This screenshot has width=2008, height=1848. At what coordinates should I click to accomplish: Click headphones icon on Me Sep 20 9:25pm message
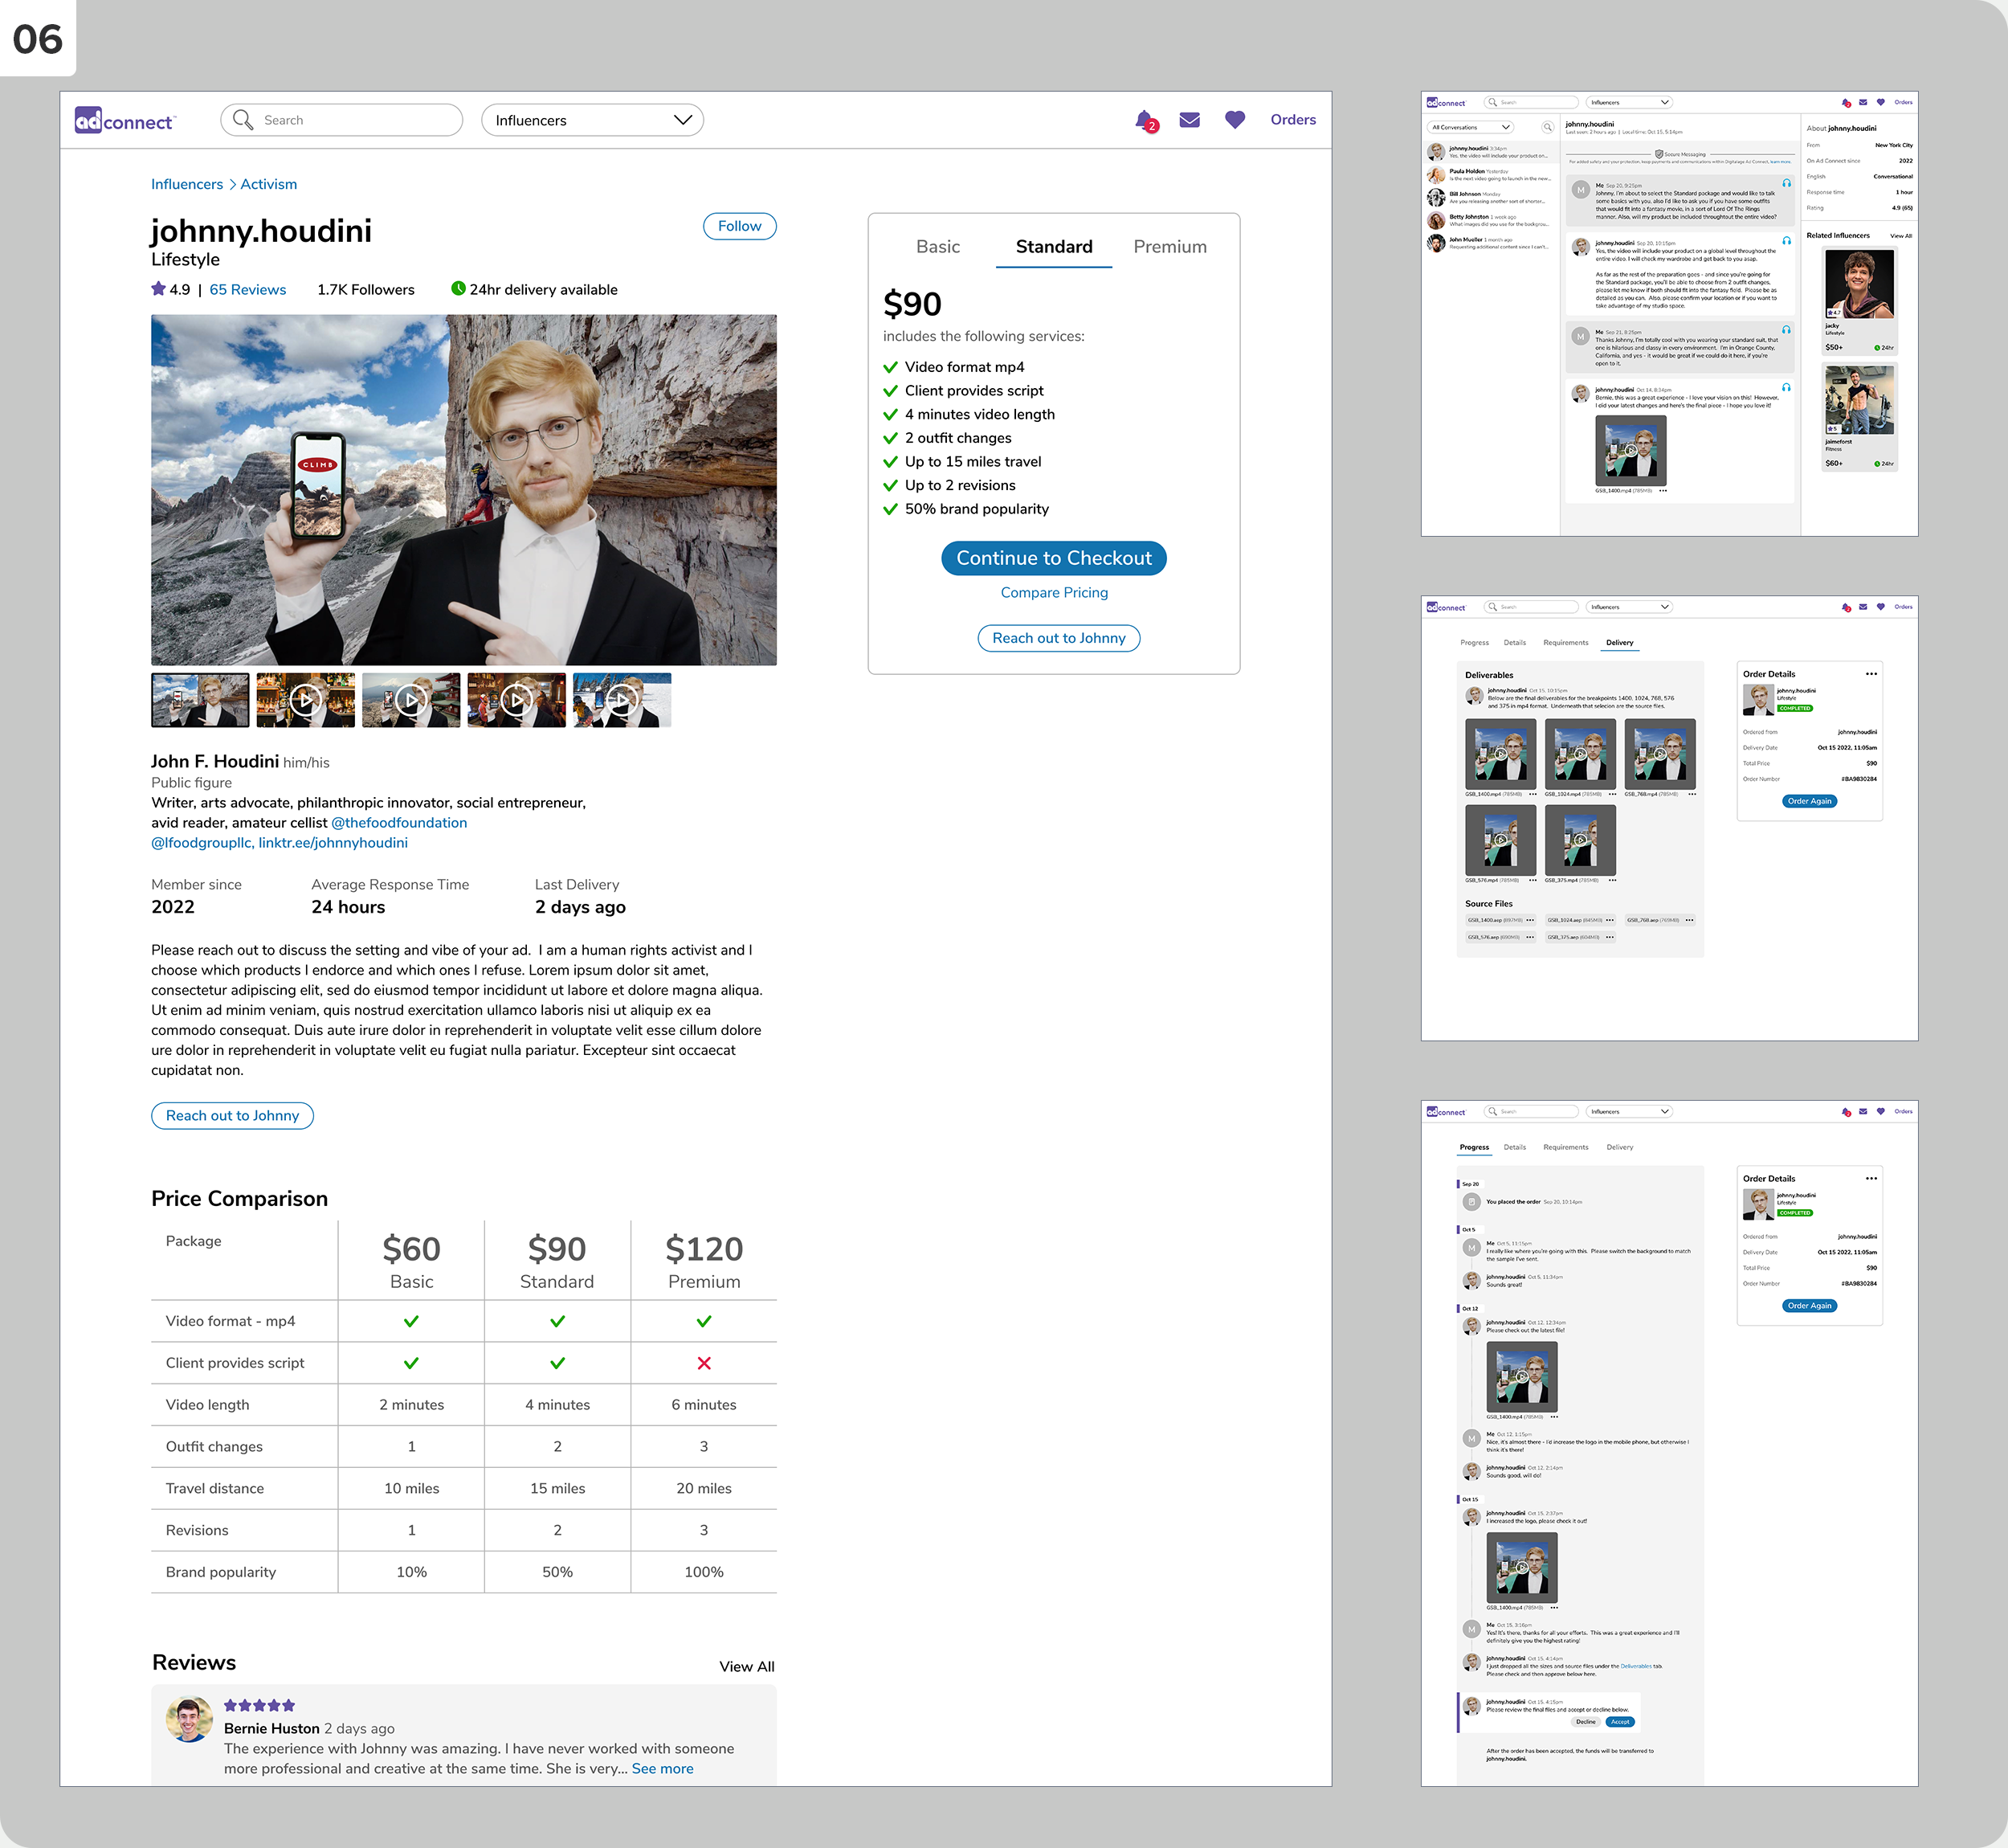pos(1786,183)
